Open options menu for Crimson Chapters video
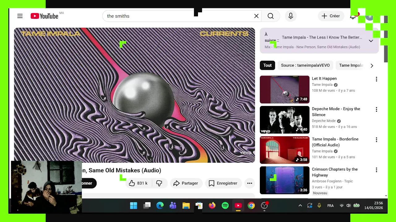The width and height of the screenshot is (396, 222). 377,170
